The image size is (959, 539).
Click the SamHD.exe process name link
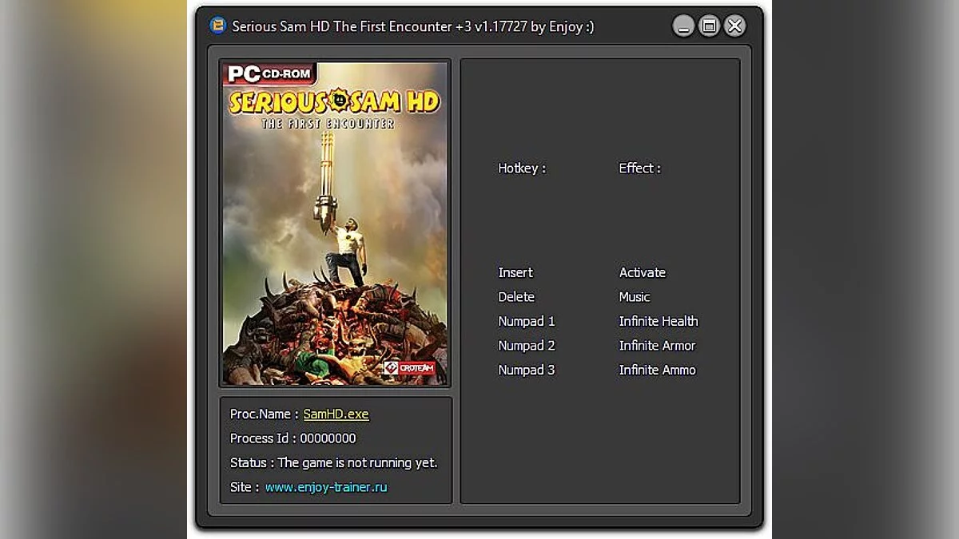[x=336, y=414]
